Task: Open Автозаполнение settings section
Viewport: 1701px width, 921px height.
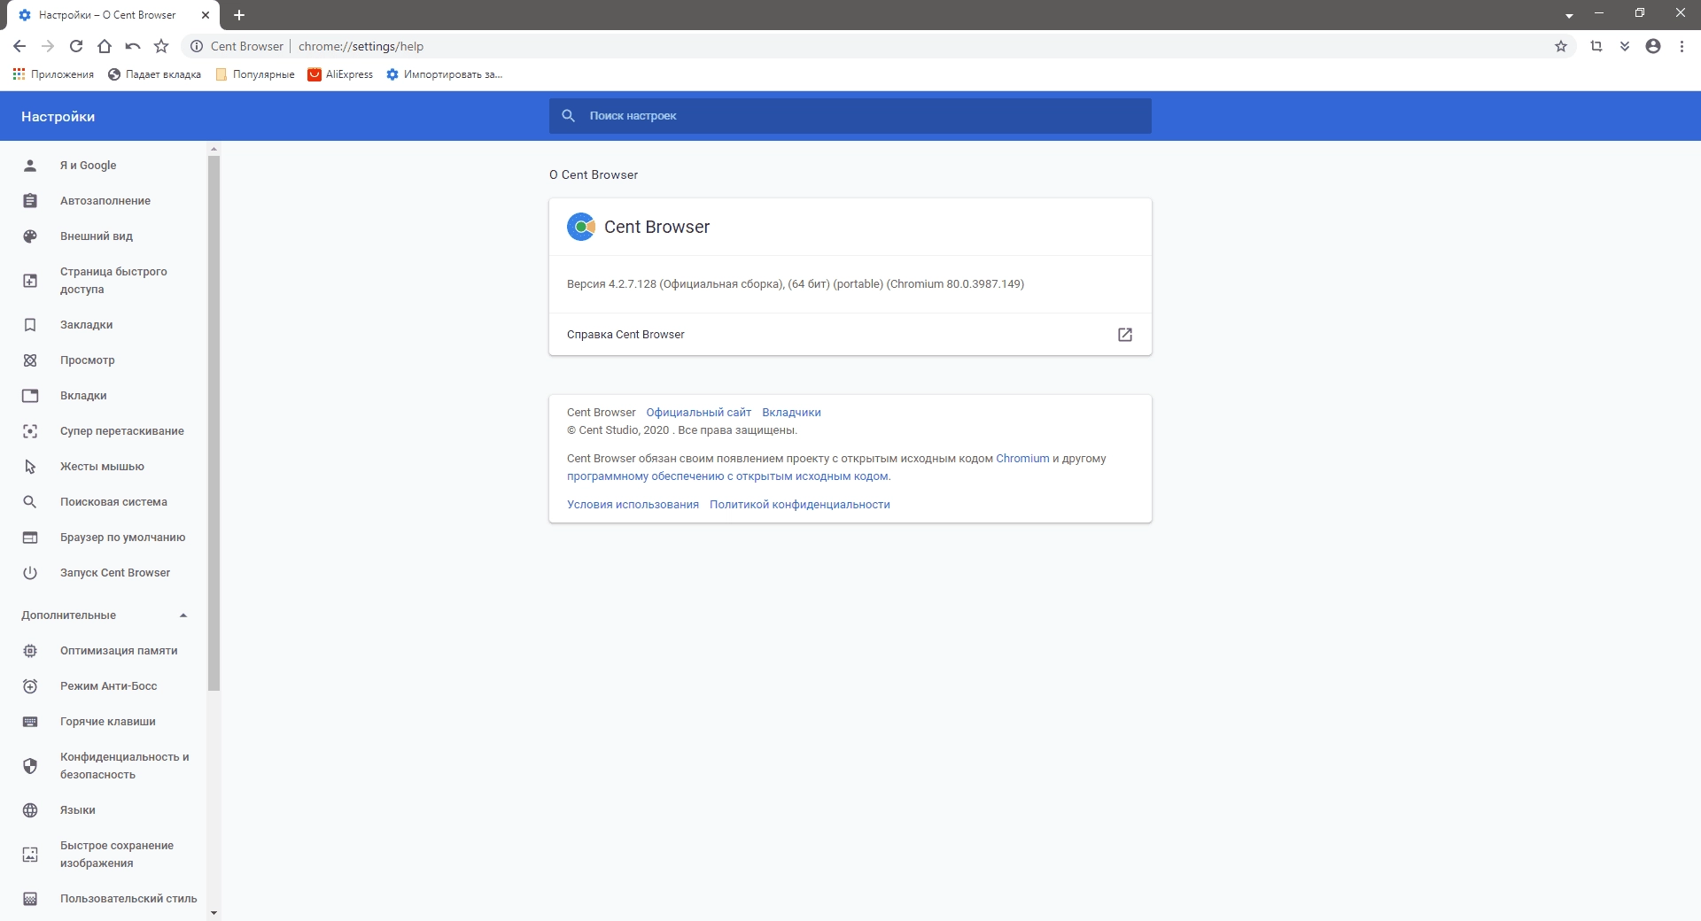Action: (105, 201)
